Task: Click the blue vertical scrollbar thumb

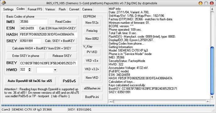Action: click(x=212, y=71)
